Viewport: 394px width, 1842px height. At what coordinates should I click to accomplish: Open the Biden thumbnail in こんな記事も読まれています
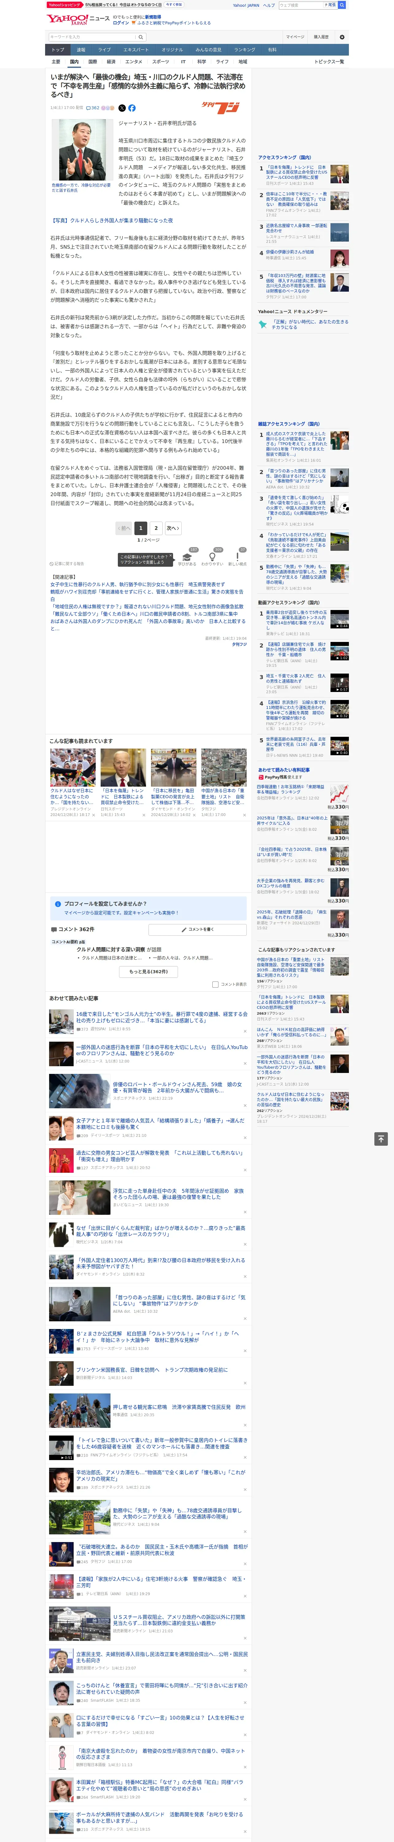pos(123,767)
